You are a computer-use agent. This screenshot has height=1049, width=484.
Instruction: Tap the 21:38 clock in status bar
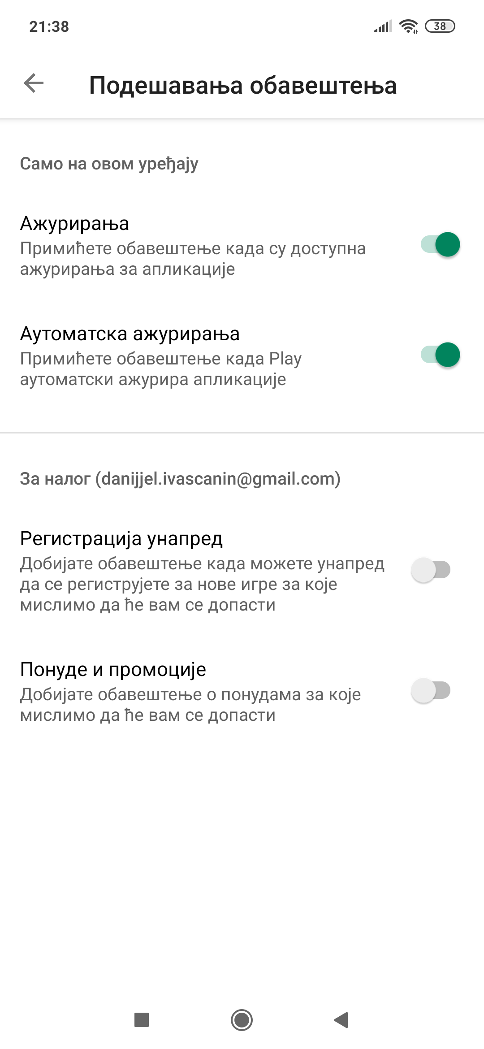(x=49, y=27)
